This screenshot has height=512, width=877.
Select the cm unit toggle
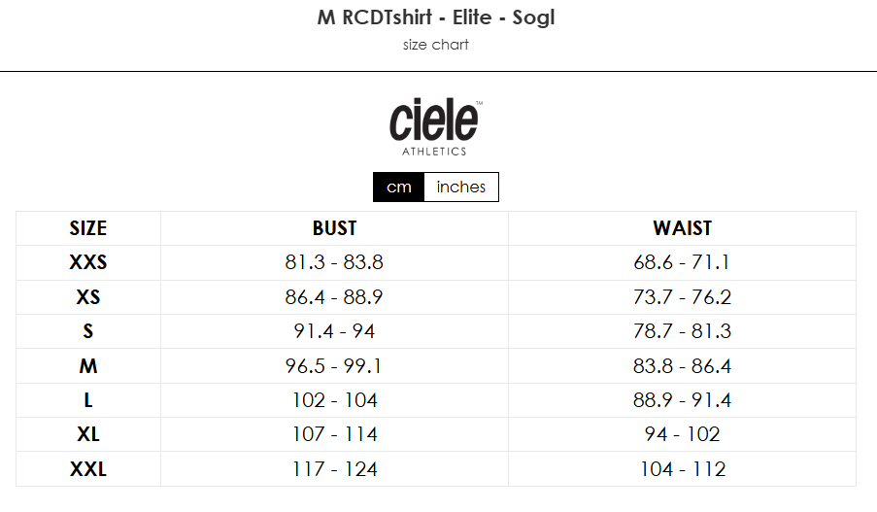pyautogui.click(x=399, y=187)
